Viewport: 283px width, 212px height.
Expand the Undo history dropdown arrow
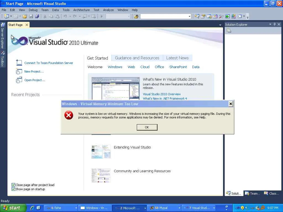[x=70, y=16]
